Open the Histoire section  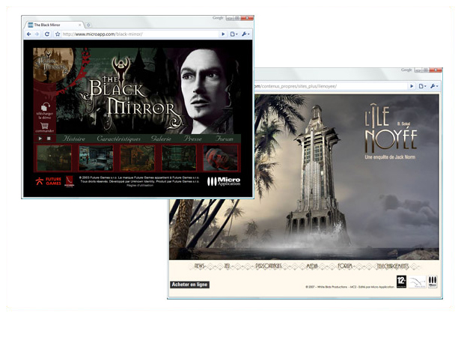point(74,139)
